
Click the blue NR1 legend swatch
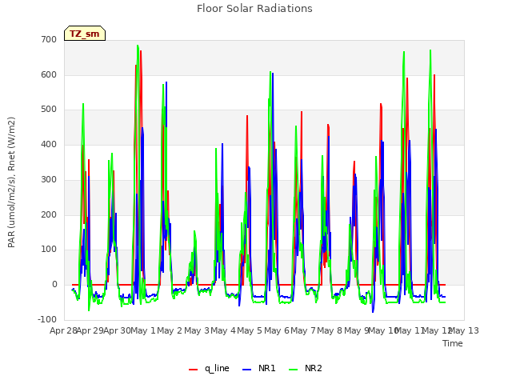pos(247,370)
